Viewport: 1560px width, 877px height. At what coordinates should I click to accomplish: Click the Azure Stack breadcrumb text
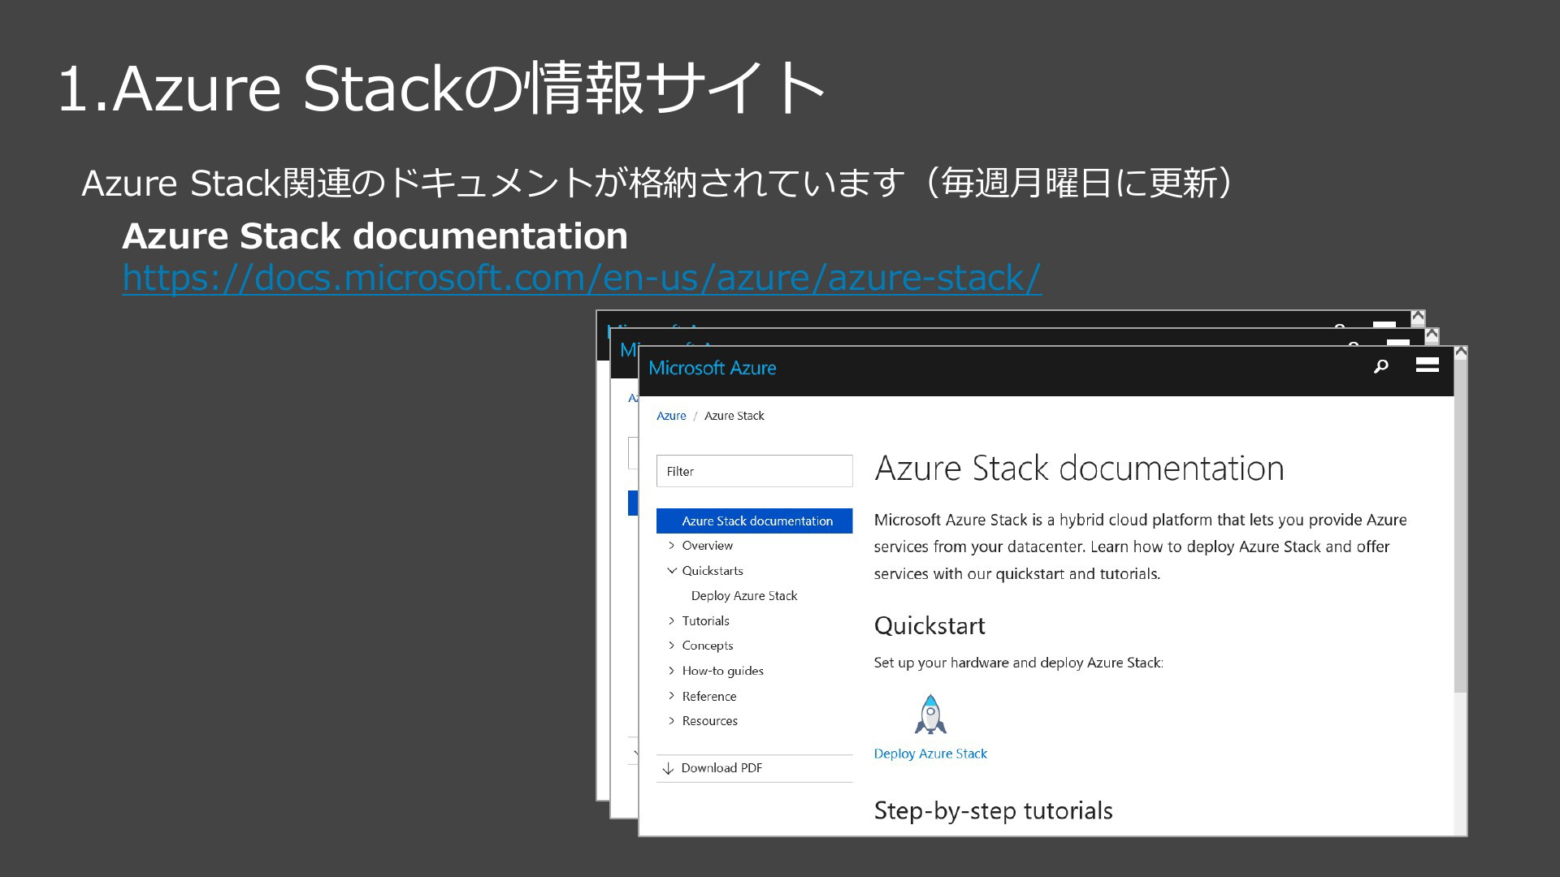pyautogui.click(x=734, y=416)
